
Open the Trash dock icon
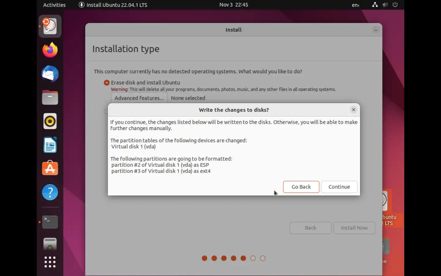50,243
